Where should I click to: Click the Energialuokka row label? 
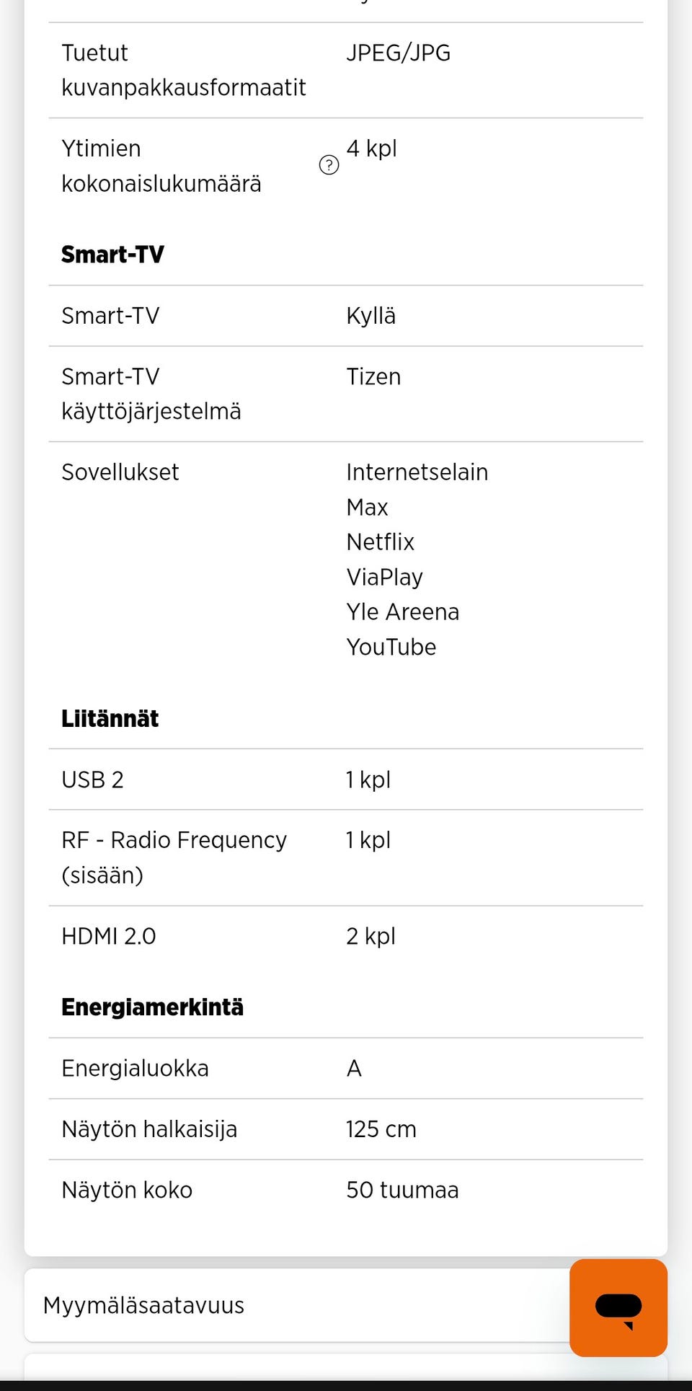point(135,1069)
